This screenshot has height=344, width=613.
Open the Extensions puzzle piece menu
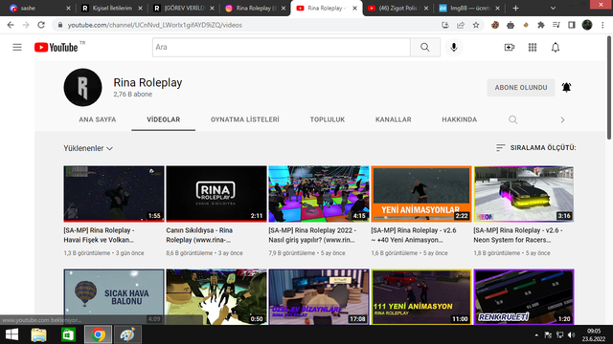(x=541, y=25)
